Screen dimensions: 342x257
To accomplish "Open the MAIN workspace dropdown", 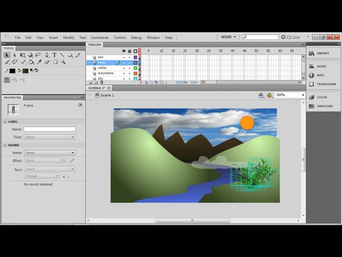I will point(228,37).
